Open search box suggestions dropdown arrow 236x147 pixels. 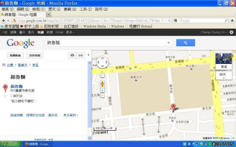pyautogui.click(x=169, y=43)
